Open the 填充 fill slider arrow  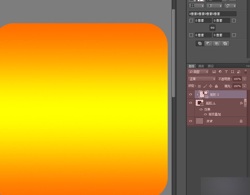[244, 86]
